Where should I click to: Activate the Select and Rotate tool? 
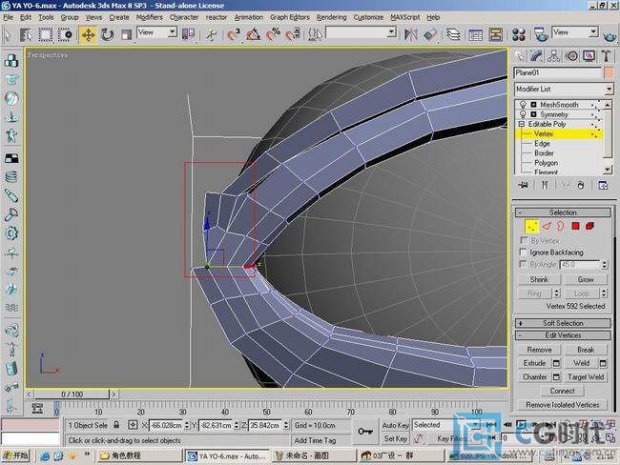pos(107,34)
